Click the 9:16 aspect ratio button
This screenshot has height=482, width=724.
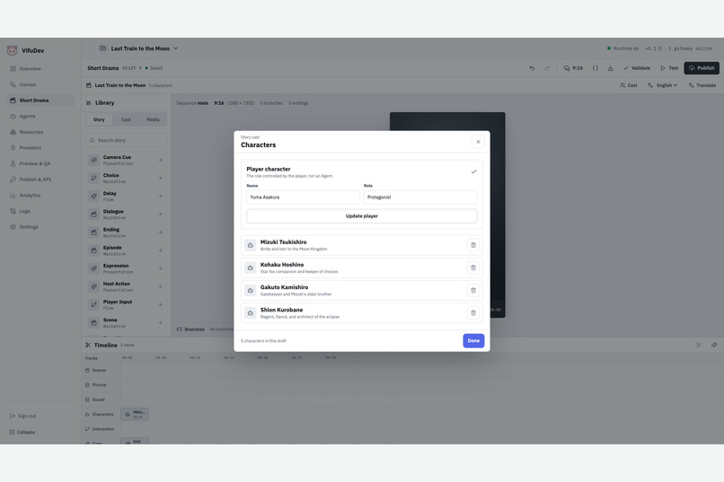tap(573, 68)
